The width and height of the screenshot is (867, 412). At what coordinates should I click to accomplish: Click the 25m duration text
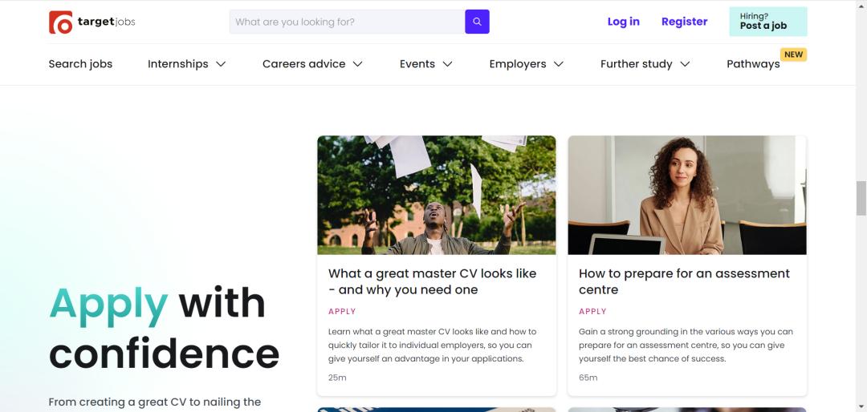pos(337,378)
